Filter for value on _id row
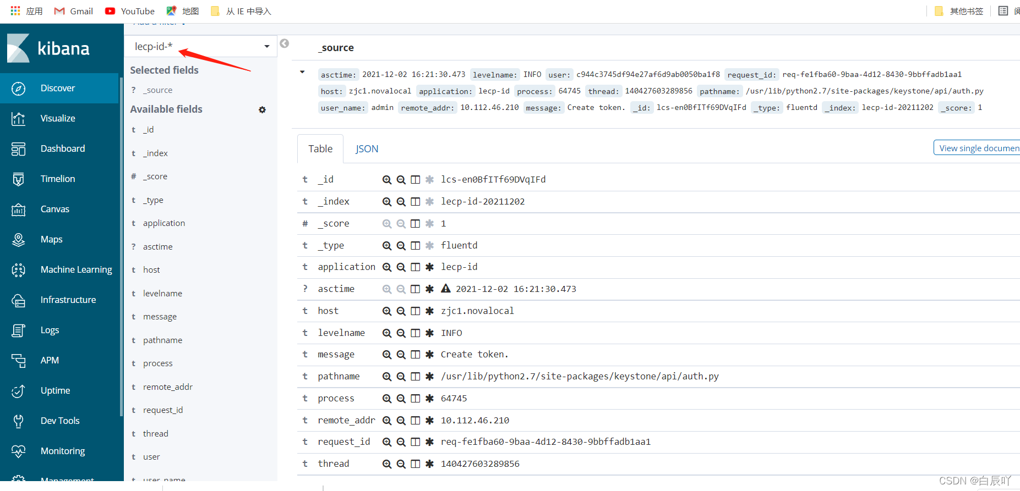Image resolution: width=1020 pixels, height=491 pixels. [x=387, y=180]
